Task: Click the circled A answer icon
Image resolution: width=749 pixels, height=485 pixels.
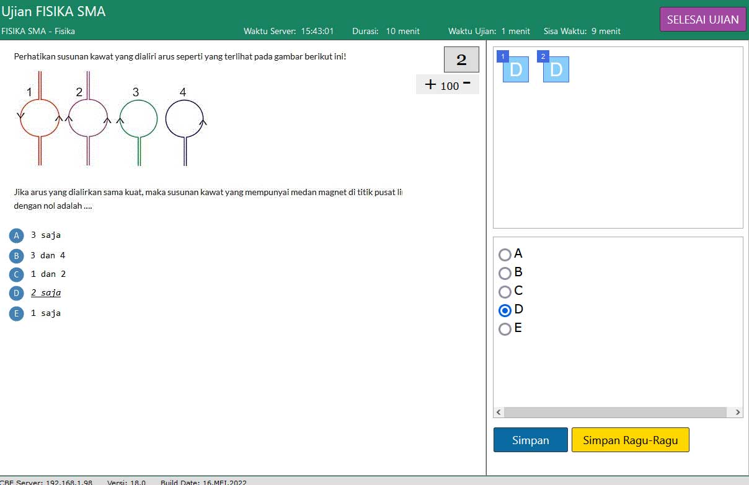Action: click(17, 235)
